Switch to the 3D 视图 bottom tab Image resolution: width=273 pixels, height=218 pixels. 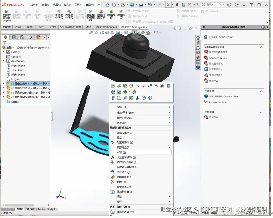point(30,209)
